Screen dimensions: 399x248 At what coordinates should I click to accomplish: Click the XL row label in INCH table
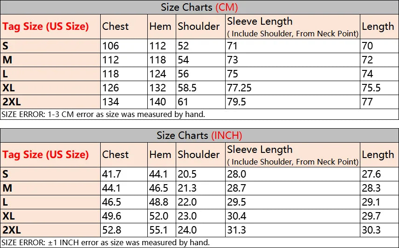pyautogui.click(x=8, y=216)
